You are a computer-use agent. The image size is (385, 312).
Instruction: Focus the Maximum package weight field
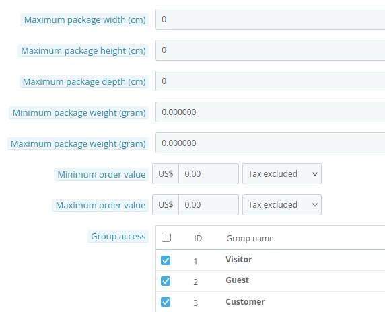coord(271,143)
